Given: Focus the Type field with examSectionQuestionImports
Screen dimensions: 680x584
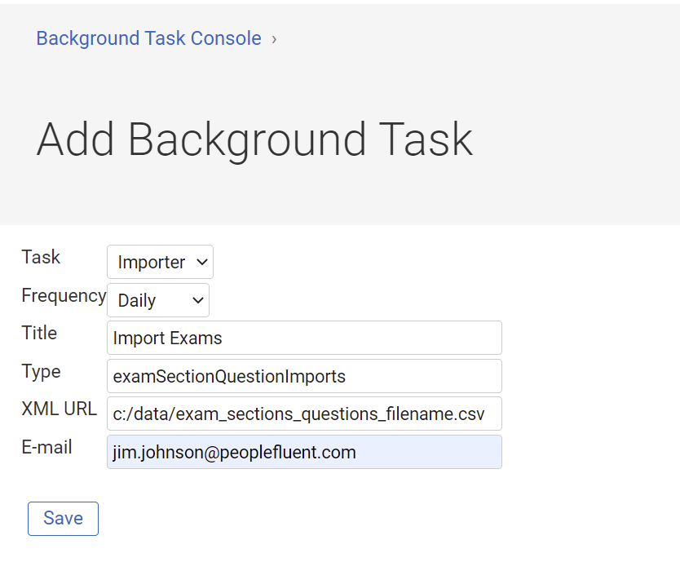Looking at the screenshot, I should [304, 376].
